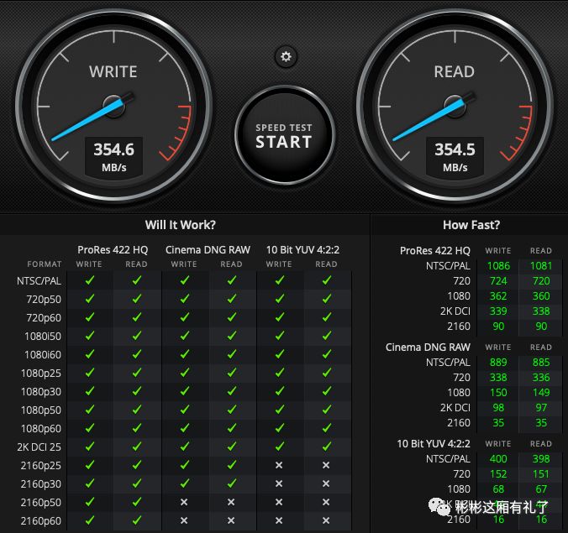The height and width of the screenshot is (533, 568).
Task: Open settings with the gear icon
Action: click(286, 56)
